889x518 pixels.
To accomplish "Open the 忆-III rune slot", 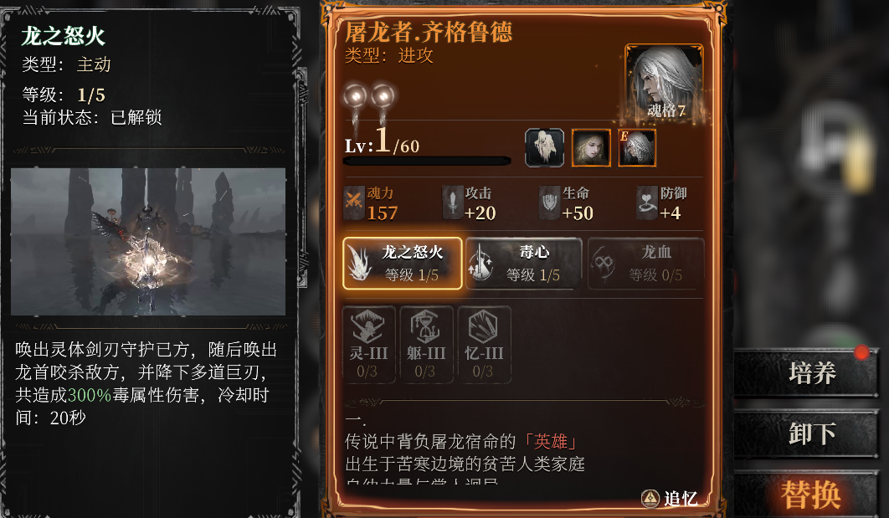I will click(484, 345).
